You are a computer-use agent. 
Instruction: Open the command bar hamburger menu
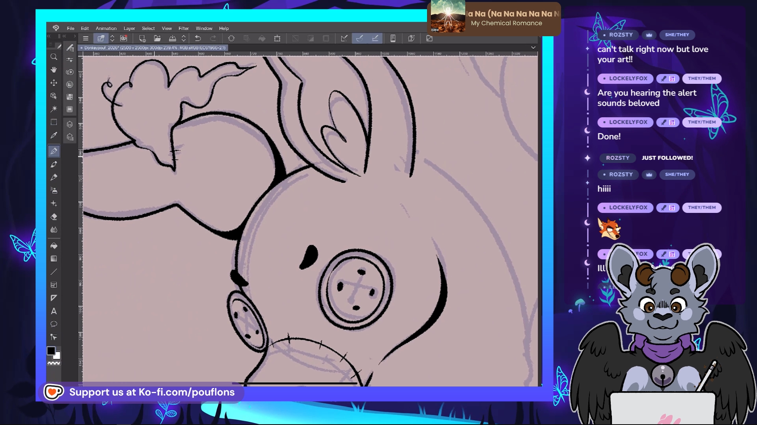coord(86,38)
